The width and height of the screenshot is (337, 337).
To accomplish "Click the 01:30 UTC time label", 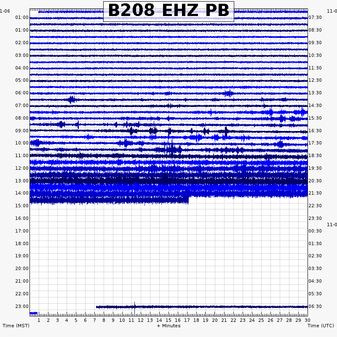I will 315,243.
